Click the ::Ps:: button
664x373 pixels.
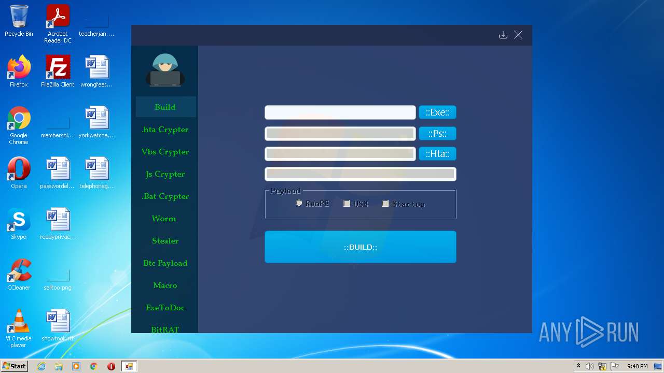pyautogui.click(x=437, y=134)
